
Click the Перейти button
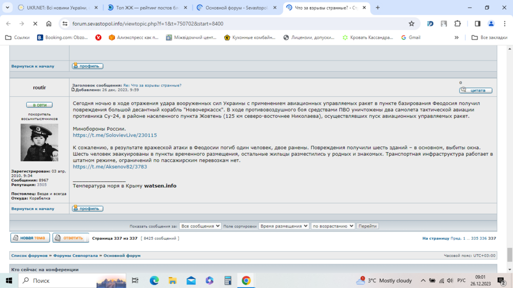point(367,226)
